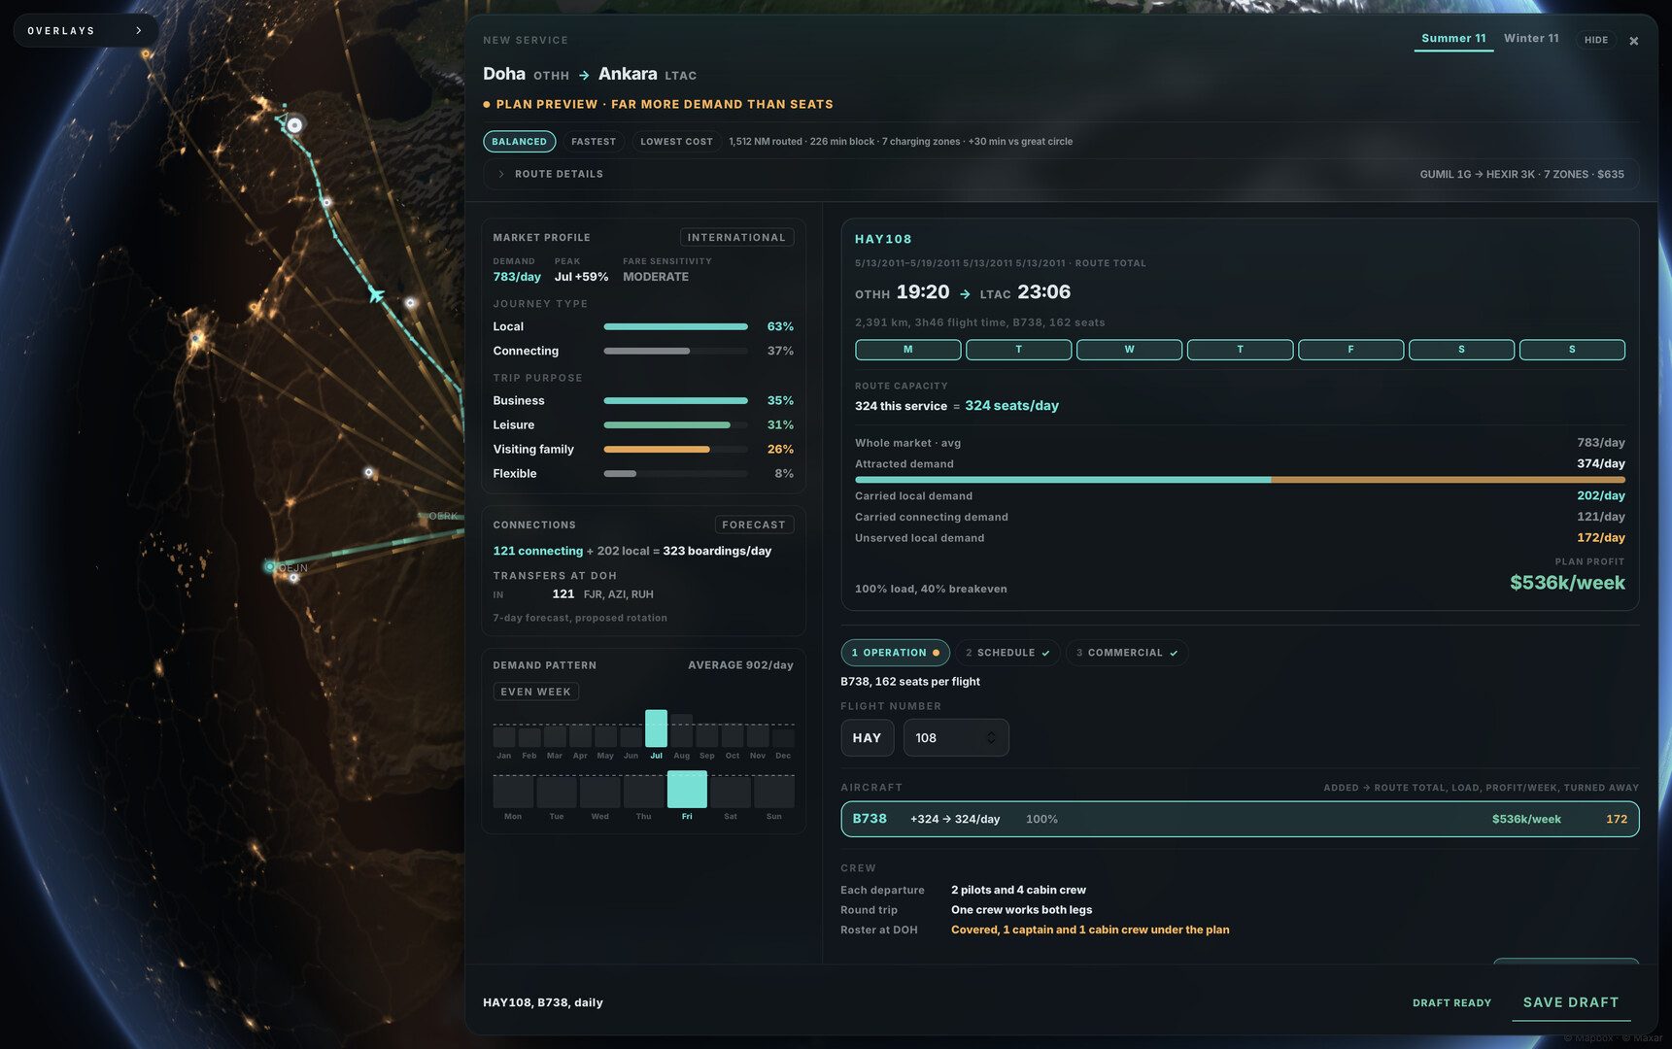Click the Leisure trip purpose bar
The image size is (1672, 1049).
(676, 424)
